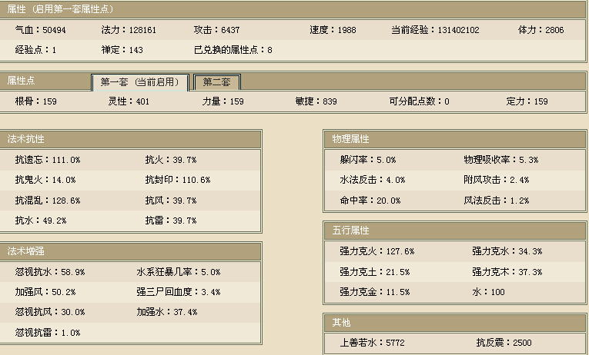
Task: Click the 可分配点数 field
Action: tap(419, 101)
